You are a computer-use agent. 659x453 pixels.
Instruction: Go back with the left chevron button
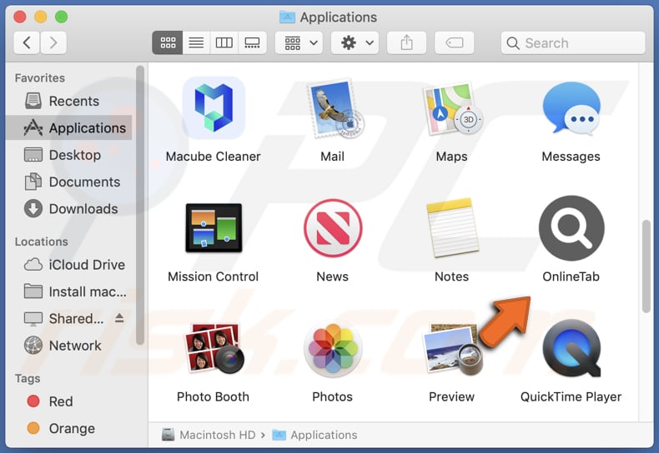coord(27,42)
